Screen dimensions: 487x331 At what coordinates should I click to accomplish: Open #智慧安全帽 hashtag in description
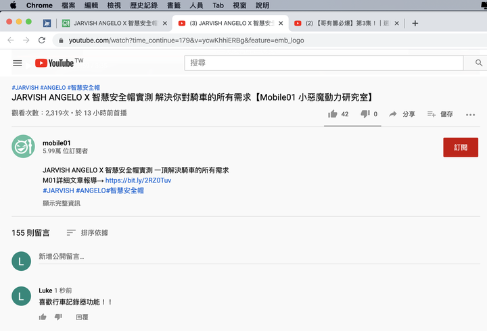[x=125, y=190]
